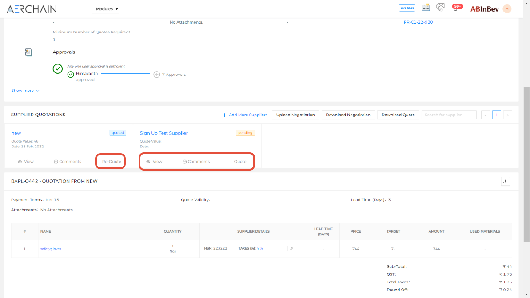The height and width of the screenshot is (298, 530).
Task: Click the USED MATERIALS column header
Action: coord(485,231)
